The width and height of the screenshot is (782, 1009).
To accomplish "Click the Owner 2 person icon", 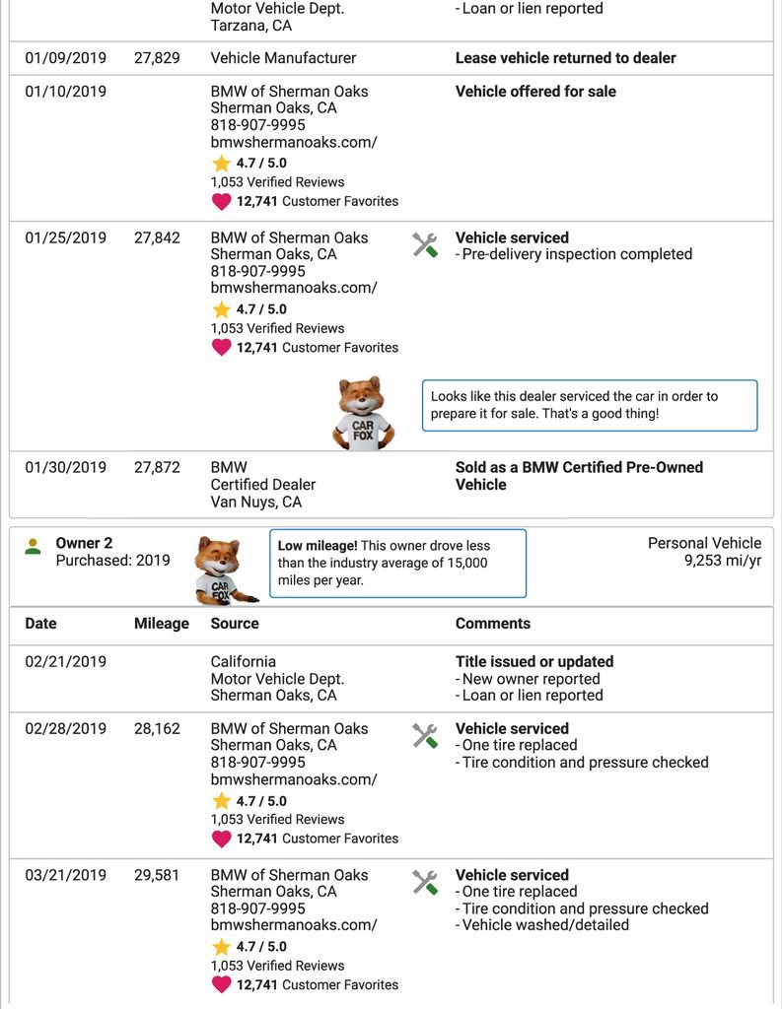I will pos(33,546).
